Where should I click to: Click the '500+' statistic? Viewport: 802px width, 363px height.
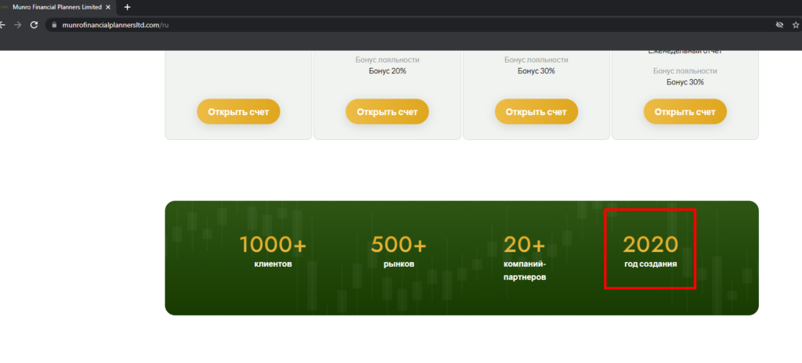click(399, 245)
